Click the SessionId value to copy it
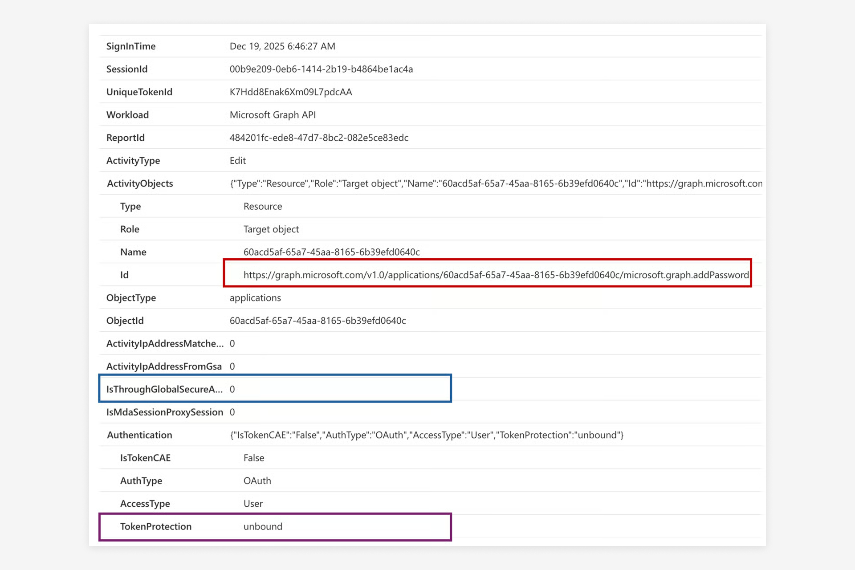 pos(321,69)
